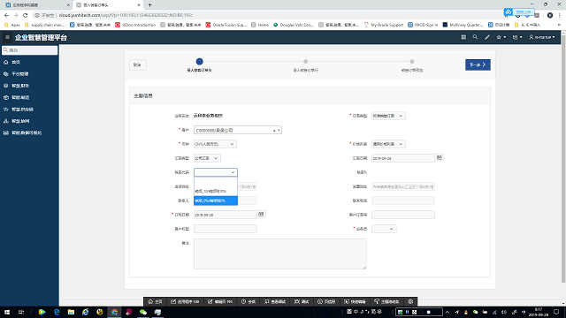Screen dimensions: 566x318
Task: Click 快速编辑 quick edit in toolbar
Action: [355, 301]
